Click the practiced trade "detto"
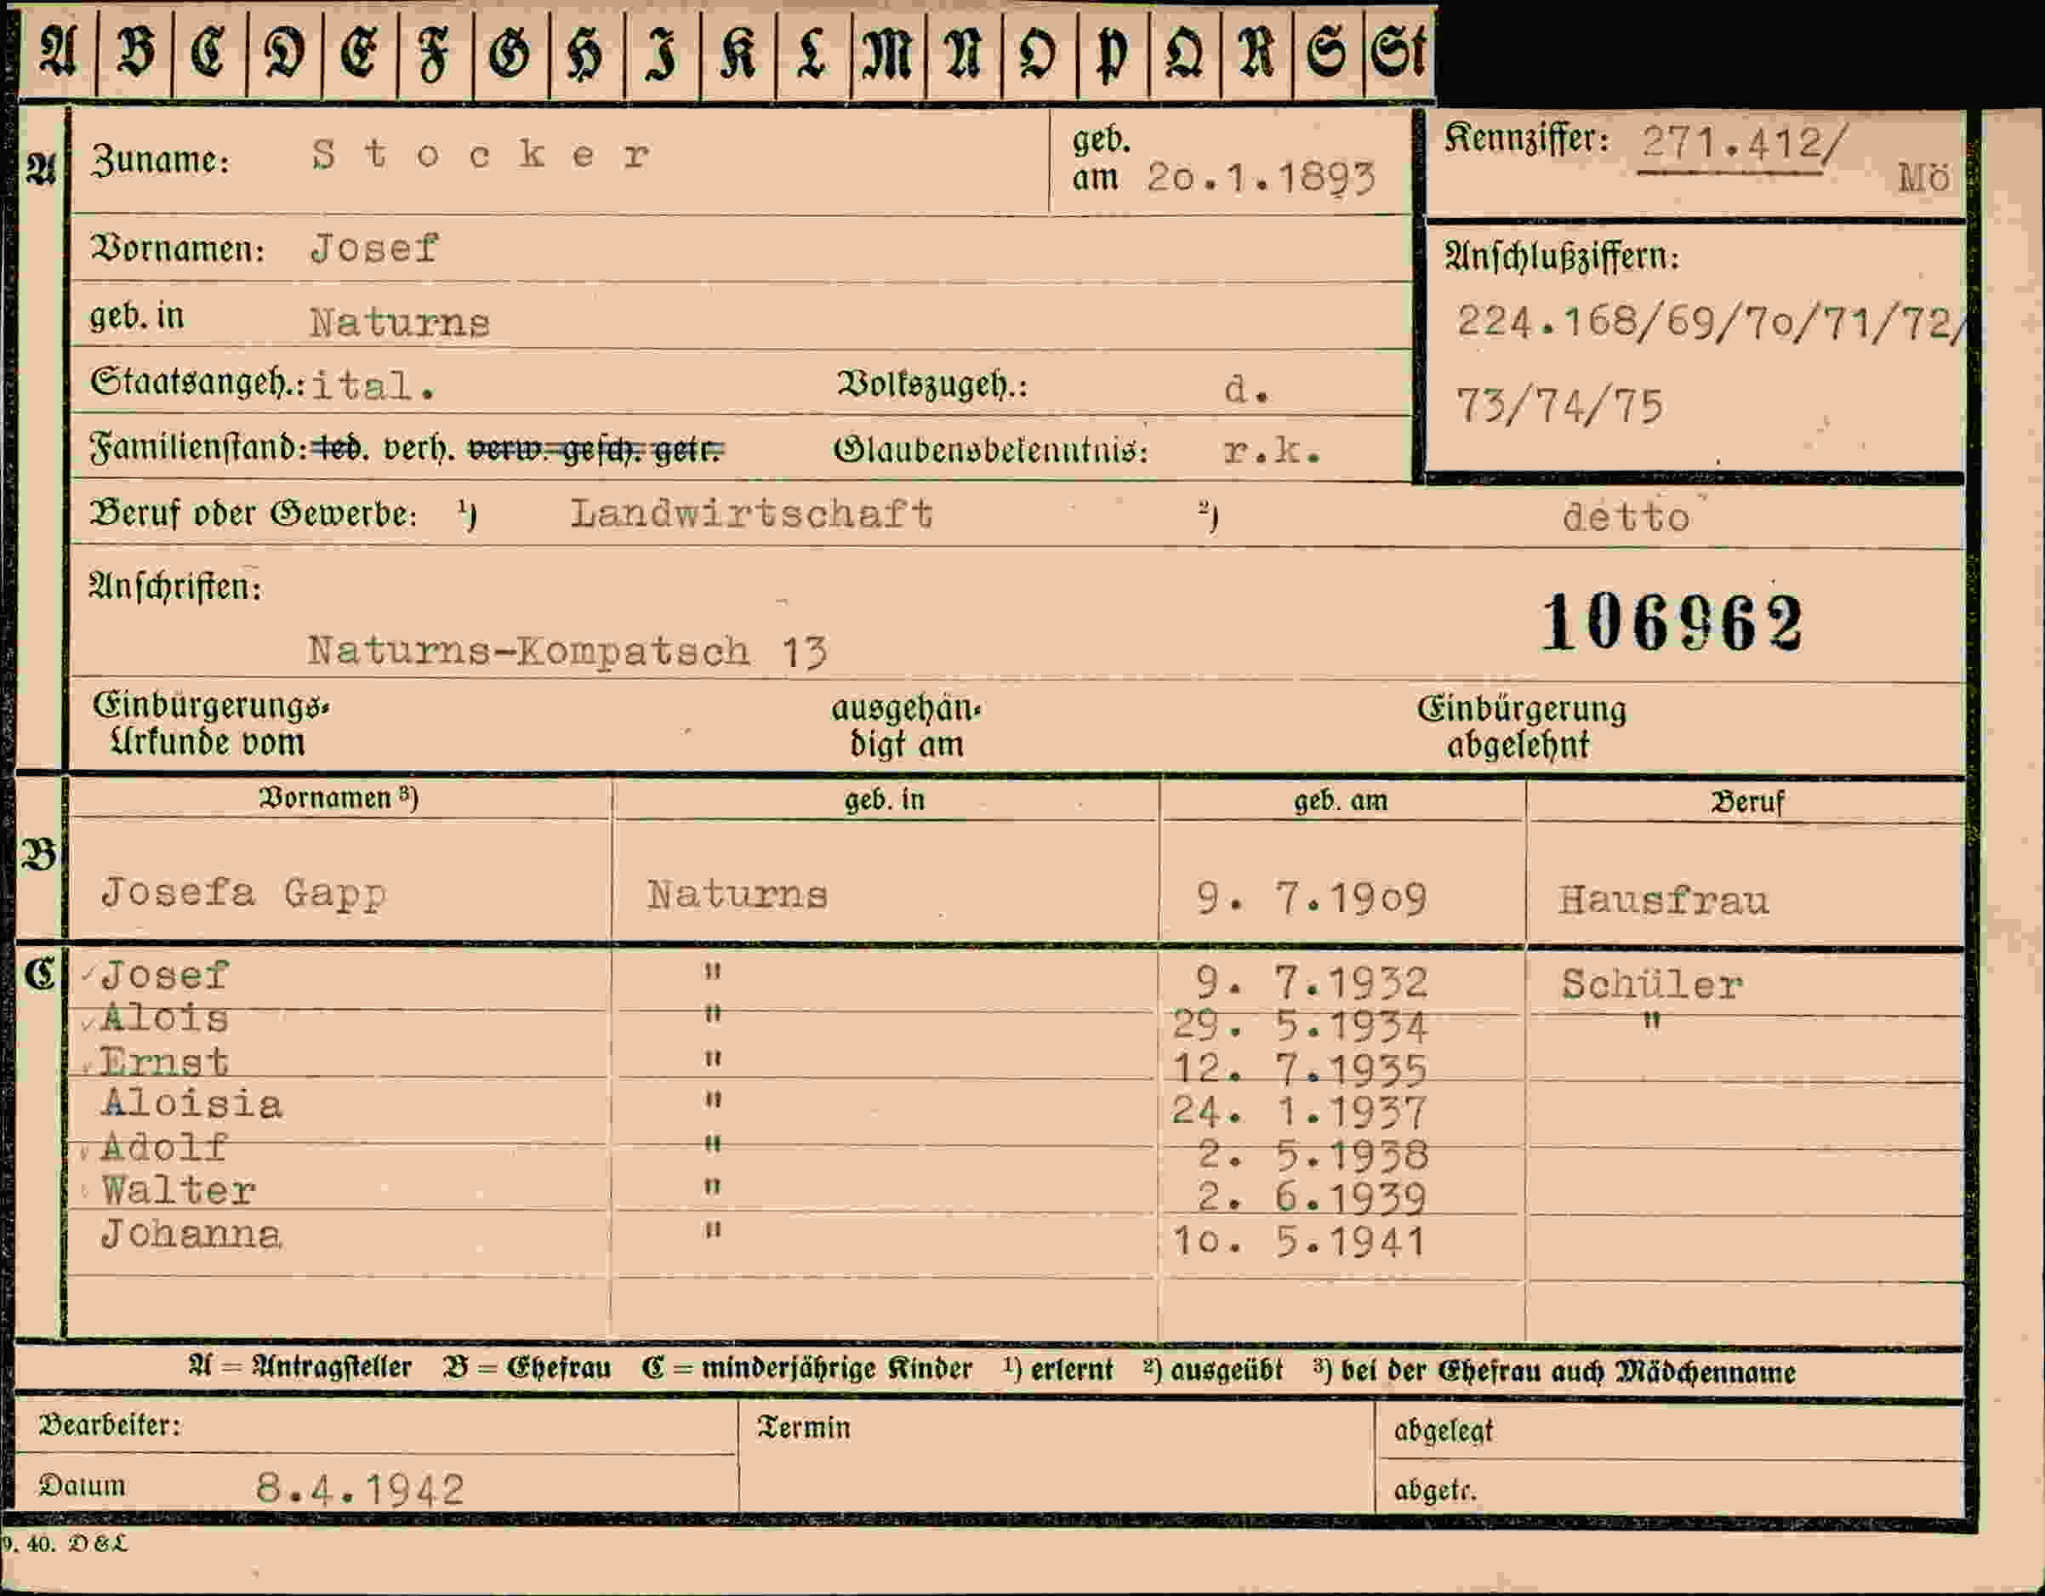Image resolution: width=2045 pixels, height=1596 pixels. pos(1626,517)
